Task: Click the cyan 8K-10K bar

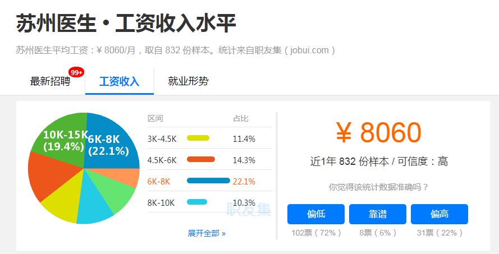Action: pos(197,202)
